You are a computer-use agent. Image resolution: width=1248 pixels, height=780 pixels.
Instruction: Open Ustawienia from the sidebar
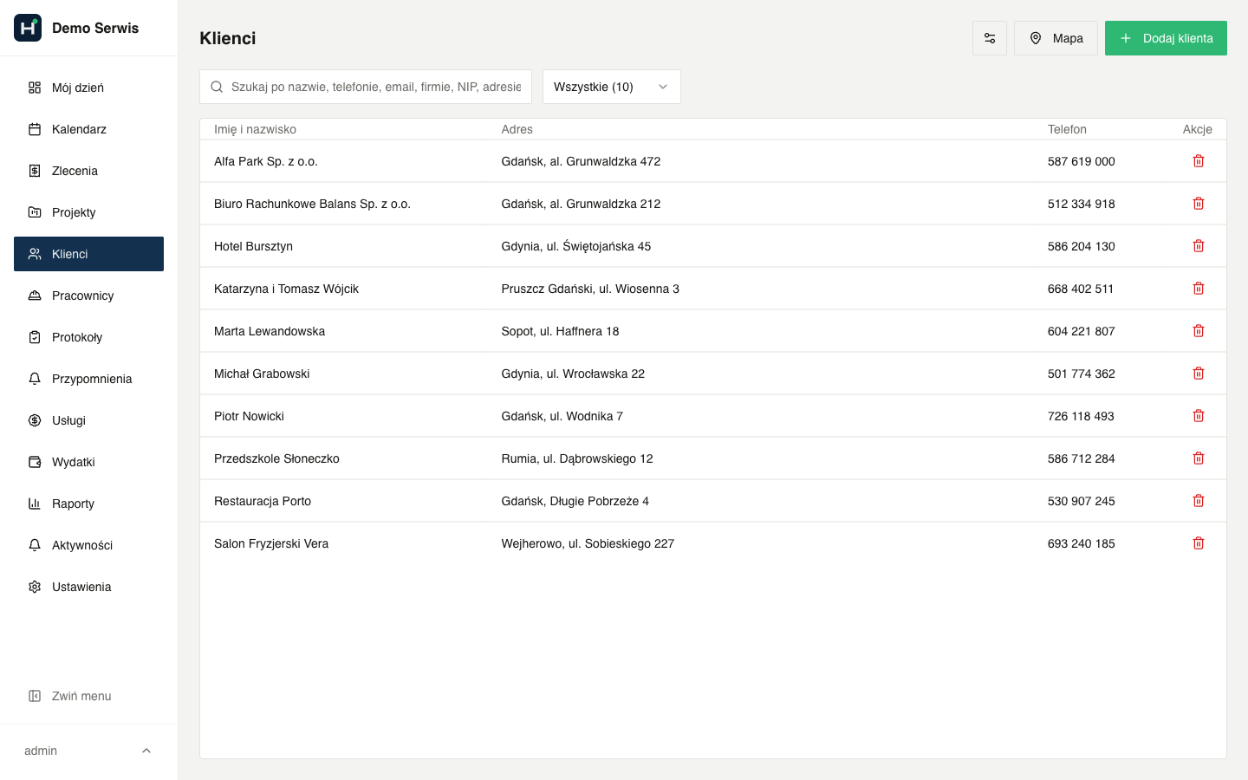88,587
